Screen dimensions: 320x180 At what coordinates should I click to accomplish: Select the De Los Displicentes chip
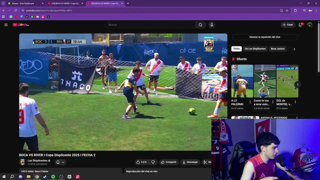click(x=255, y=49)
